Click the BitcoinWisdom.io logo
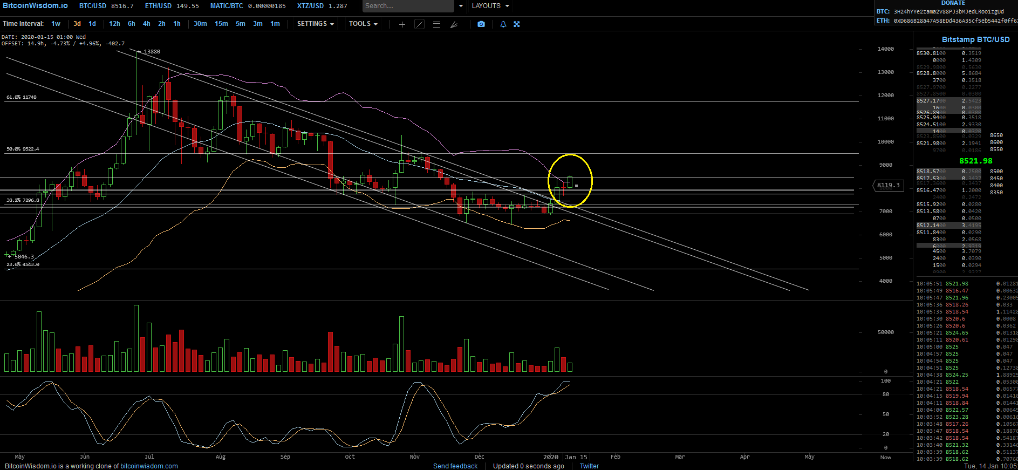Screen dimensions: 1018x470 pos(36,5)
